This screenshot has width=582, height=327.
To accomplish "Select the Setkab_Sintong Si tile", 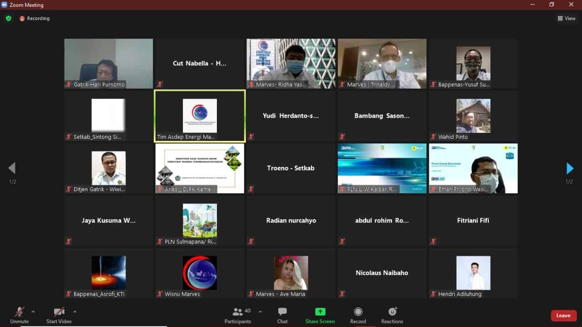I will (109, 116).
